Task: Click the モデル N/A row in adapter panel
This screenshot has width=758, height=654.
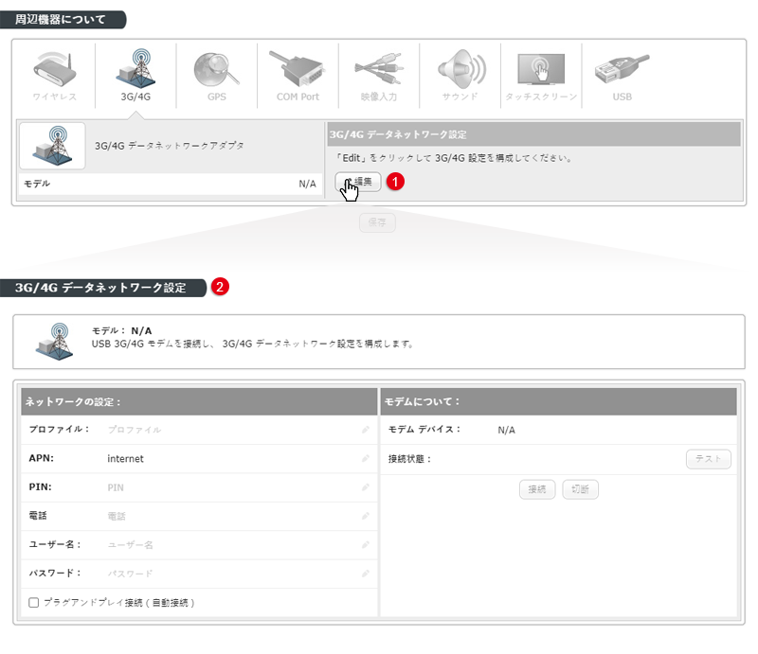Action: coord(171,184)
